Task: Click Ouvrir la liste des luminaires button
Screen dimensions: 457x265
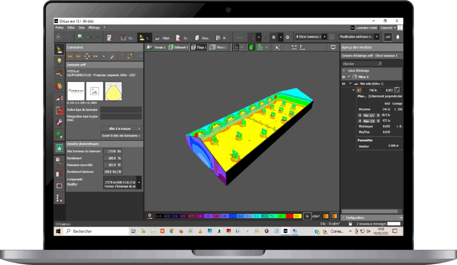Action: (121, 135)
